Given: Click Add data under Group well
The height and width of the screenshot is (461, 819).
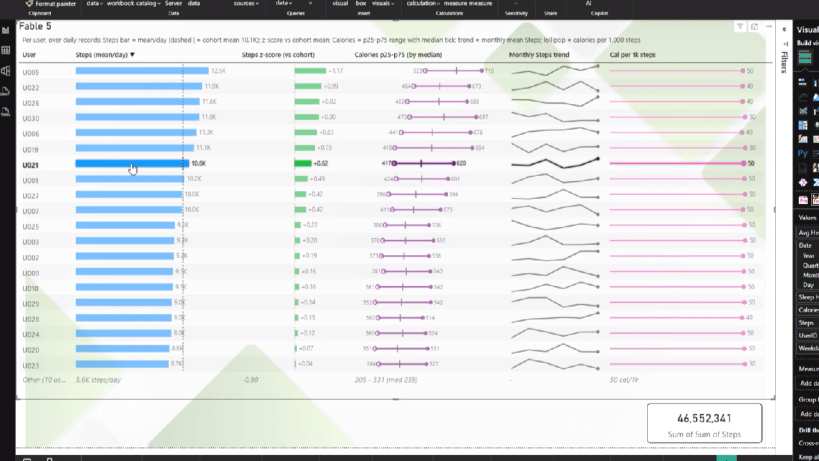Looking at the screenshot, I should (x=809, y=414).
